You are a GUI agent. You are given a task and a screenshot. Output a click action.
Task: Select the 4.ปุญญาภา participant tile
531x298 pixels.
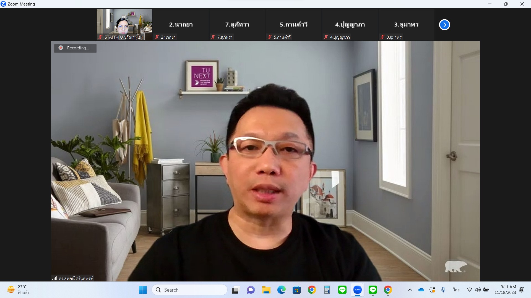tap(350, 25)
